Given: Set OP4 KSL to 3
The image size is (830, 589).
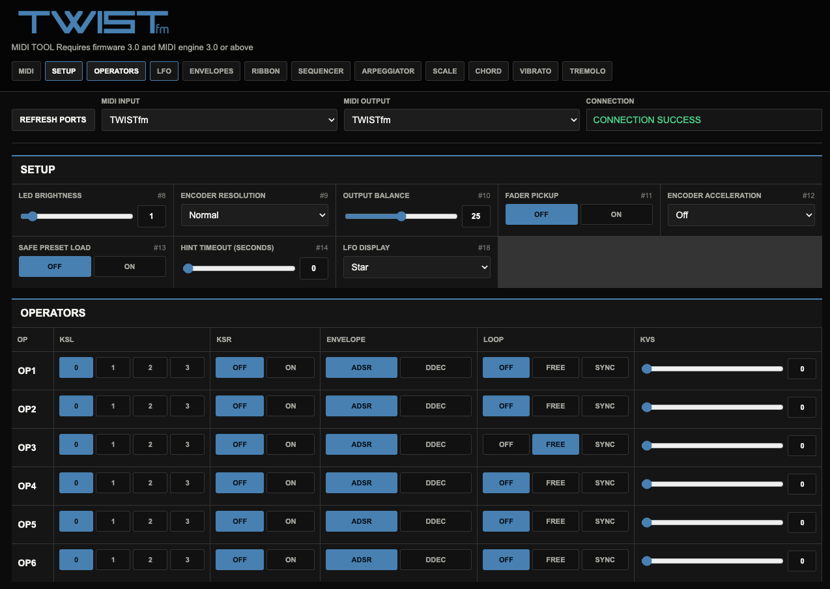Looking at the screenshot, I should [188, 483].
